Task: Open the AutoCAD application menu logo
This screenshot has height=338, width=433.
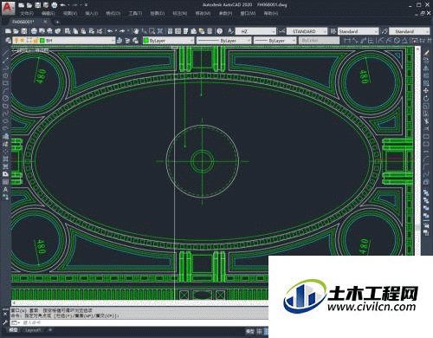Action: (8, 8)
